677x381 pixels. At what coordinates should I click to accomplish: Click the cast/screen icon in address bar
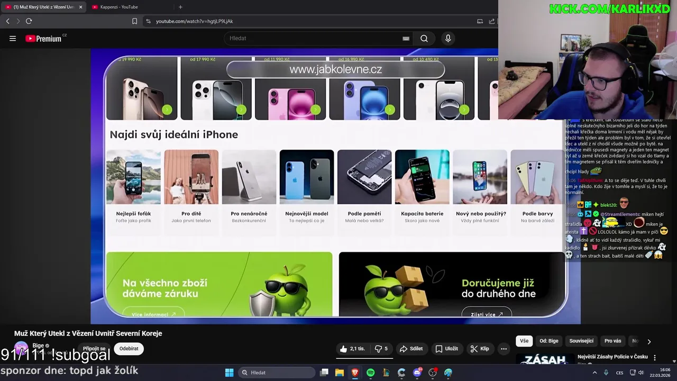[480, 21]
